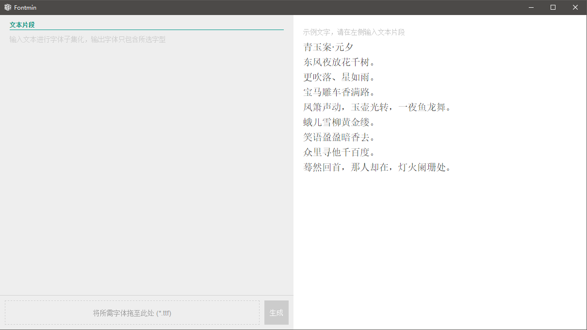Click the font drop zone 将所需字体拖至此处
Viewport: 587px width, 330px height.
point(132,313)
